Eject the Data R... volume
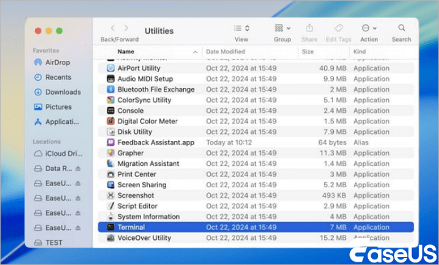Screen dimensions: 439x265 tap(78, 169)
